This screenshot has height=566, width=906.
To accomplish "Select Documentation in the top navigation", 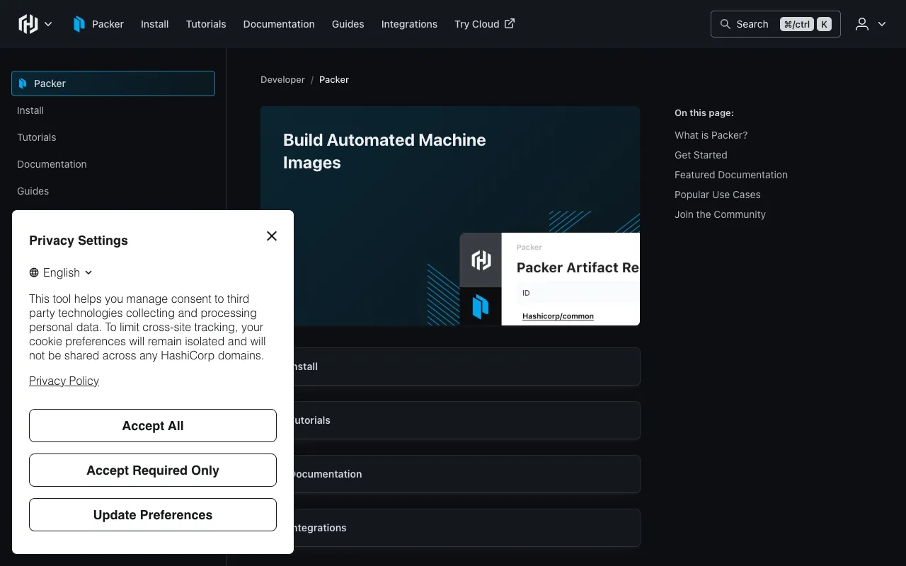I will click(x=279, y=23).
